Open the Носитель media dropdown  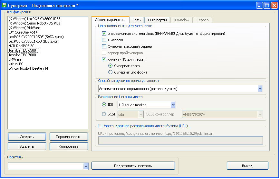(x=86, y=166)
